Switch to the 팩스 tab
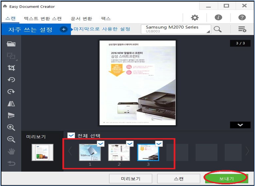 [106, 19]
